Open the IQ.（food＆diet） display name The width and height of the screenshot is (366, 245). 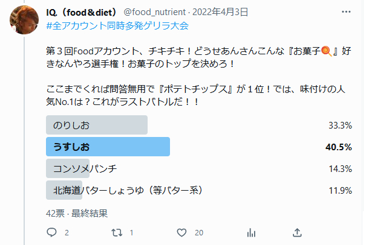tap(82, 12)
